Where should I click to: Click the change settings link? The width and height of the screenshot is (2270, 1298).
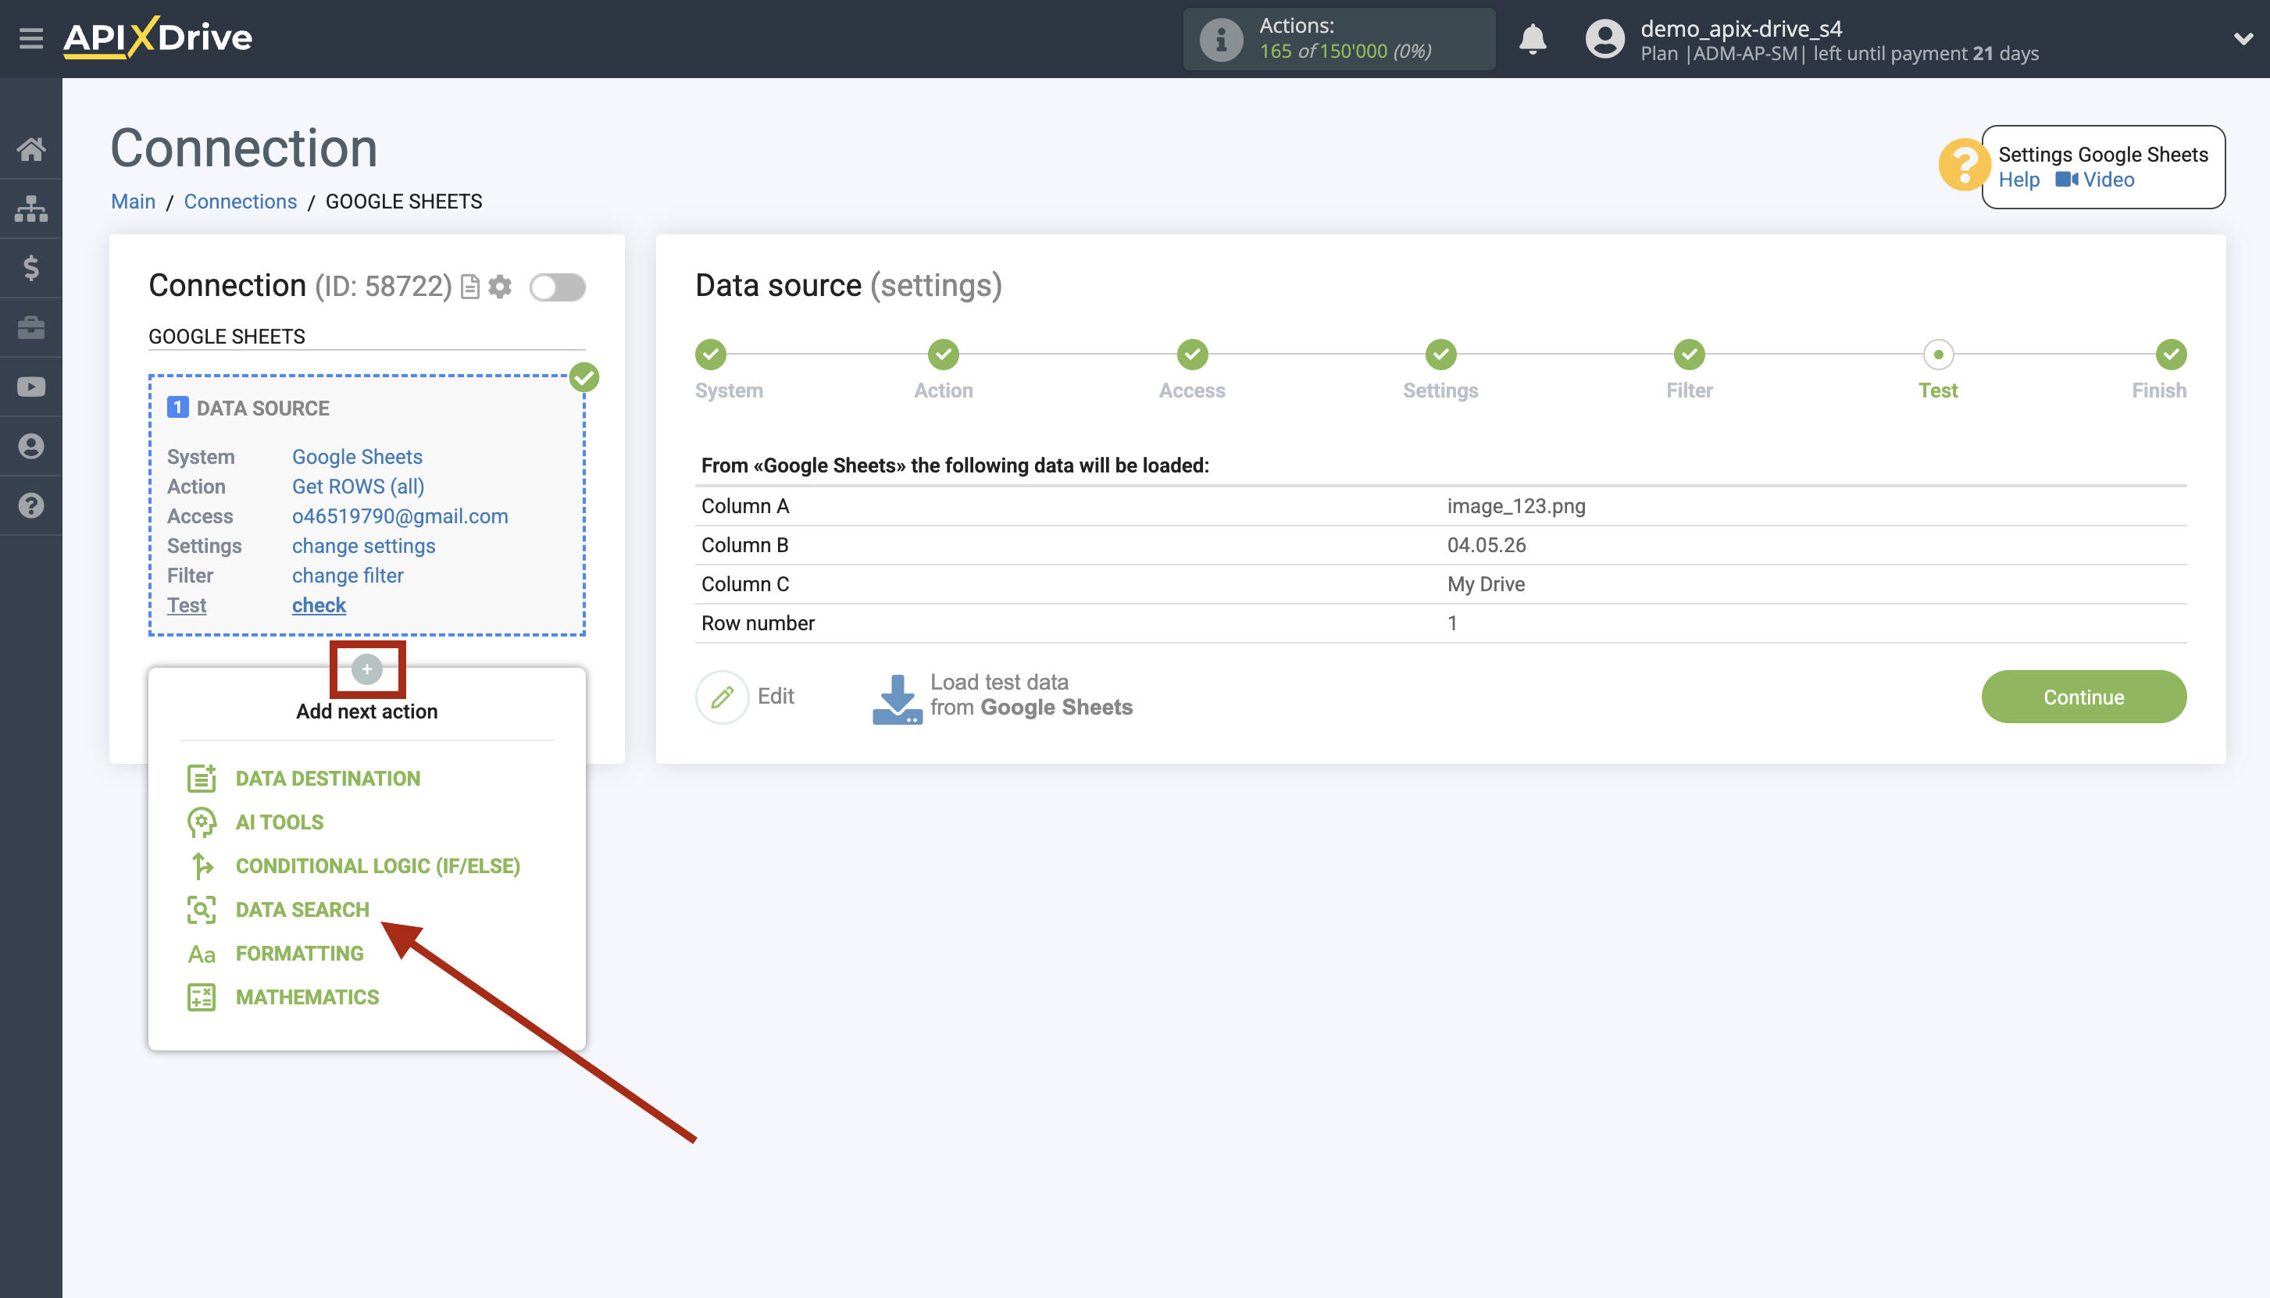tap(363, 547)
